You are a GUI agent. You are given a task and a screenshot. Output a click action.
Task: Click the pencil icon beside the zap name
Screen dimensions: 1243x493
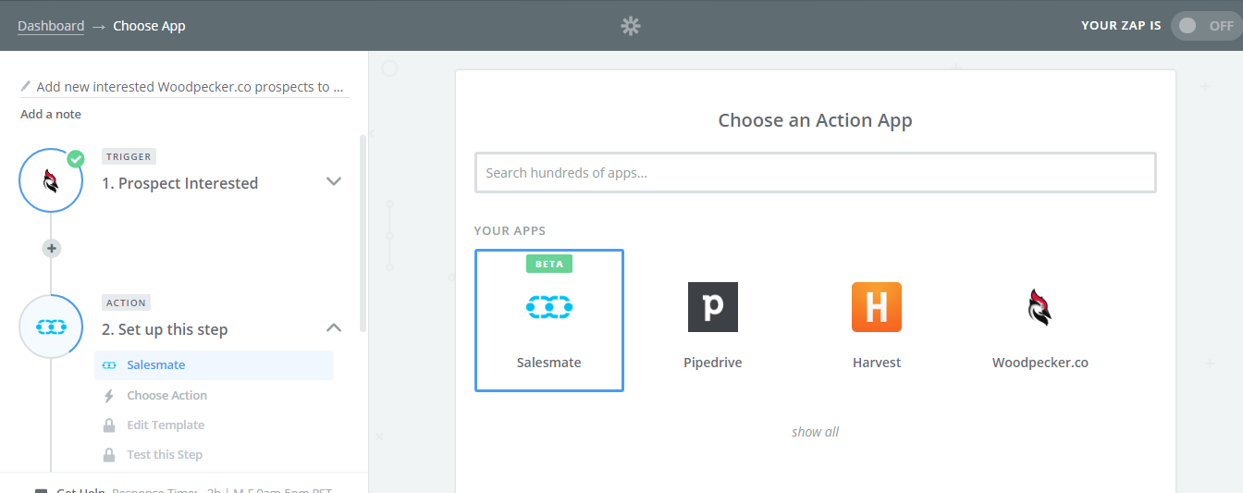(x=26, y=86)
